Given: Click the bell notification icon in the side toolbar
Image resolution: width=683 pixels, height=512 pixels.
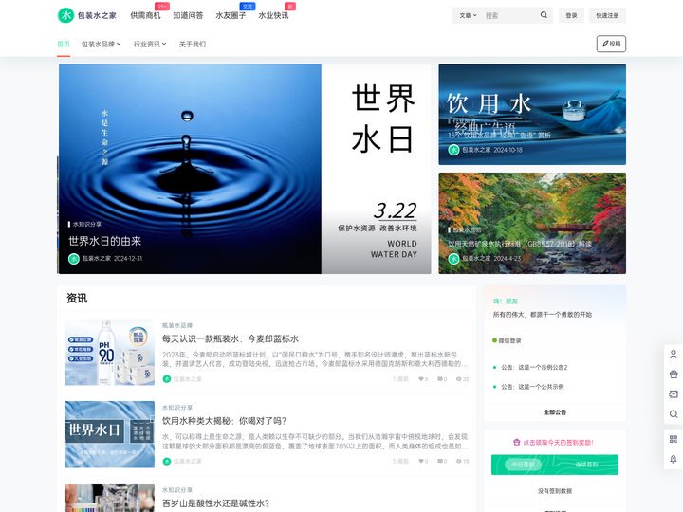Looking at the screenshot, I should pos(674,459).
